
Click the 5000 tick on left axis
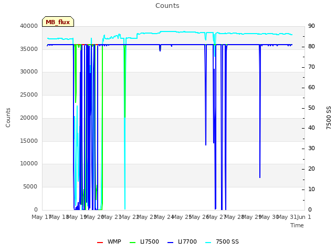tap(30, 187)
